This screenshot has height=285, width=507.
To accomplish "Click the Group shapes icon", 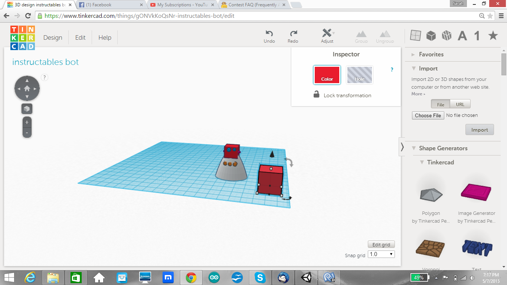I will 361,36.
